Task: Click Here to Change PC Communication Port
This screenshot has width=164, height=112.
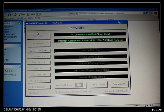Action: (x=73, y=92)
